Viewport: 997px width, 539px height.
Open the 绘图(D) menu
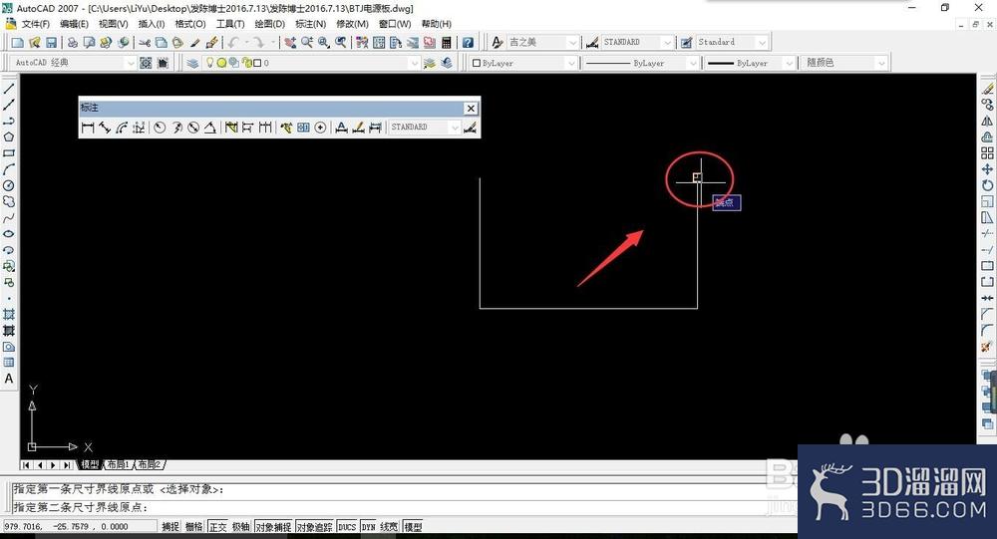[269, 24]
